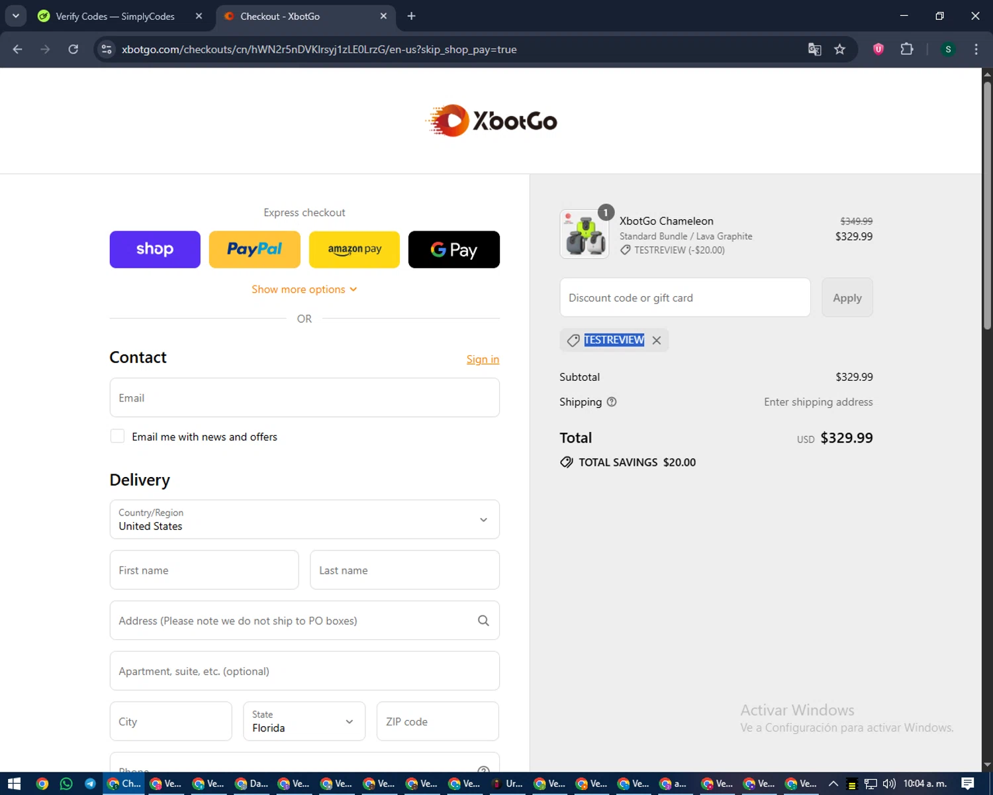Image resolution: width=993 pixels, height=795 pixels.
Task: Click the Last name field
Action: click(404, 570)
